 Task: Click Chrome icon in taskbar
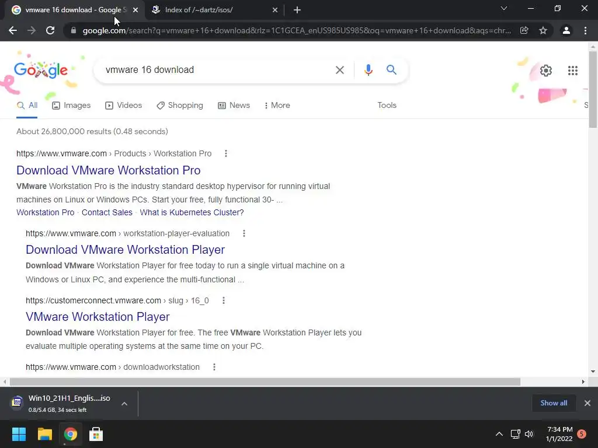point(70,434)
